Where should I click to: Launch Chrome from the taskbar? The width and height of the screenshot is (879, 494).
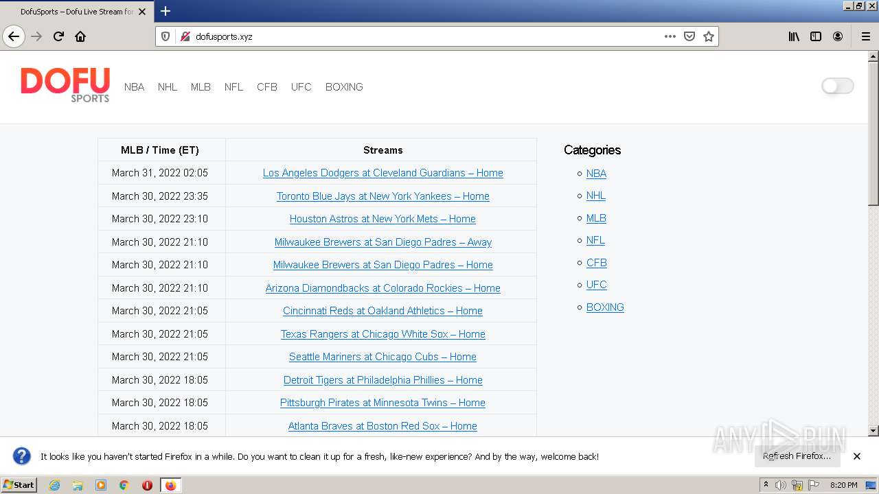(x=124, y=485)
